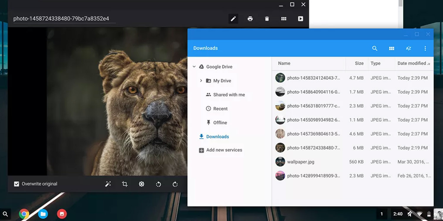Open the AZ sort options dropdown
443x221 pixels.
(x=408, y=48)
